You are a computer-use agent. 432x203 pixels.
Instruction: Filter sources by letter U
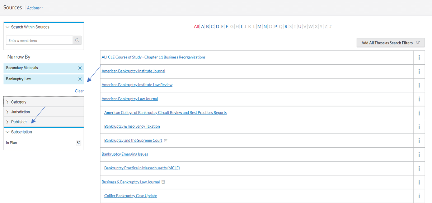pyautogui.click(x=300, y=27)
